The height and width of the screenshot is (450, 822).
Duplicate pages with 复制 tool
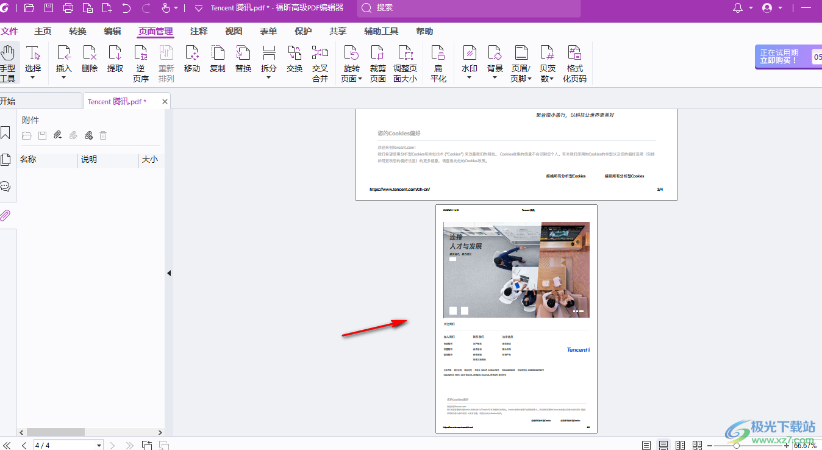tap(218, 59)
